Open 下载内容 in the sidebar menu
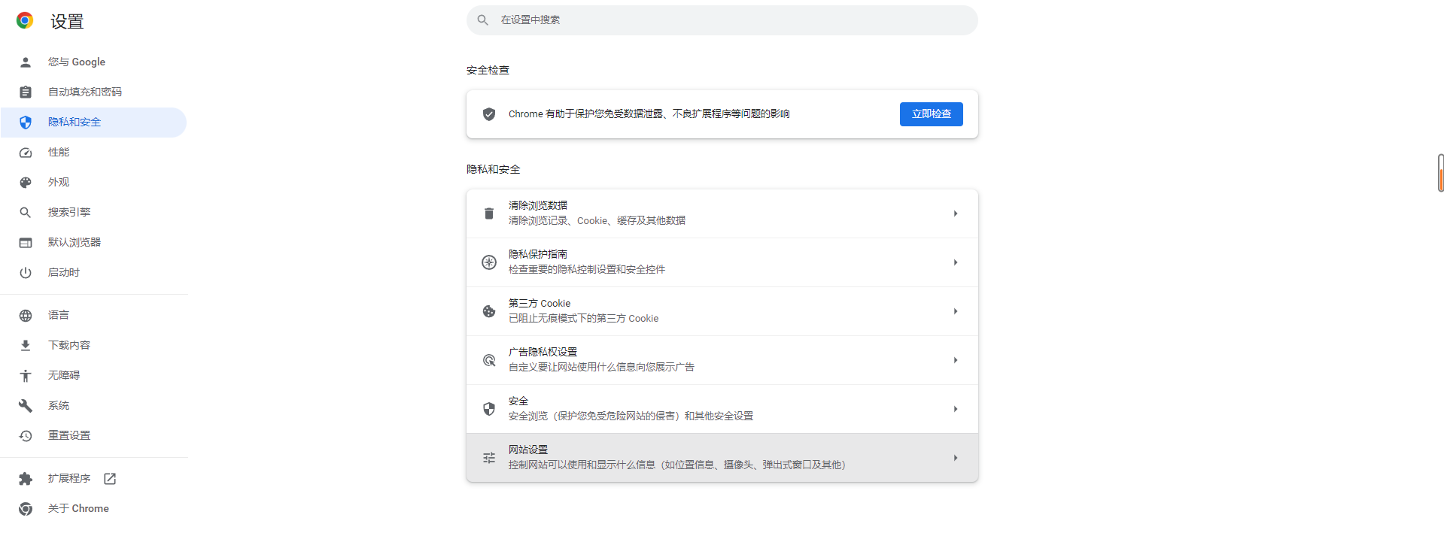Screen dimensions: 1444x533 (x=69, y=345)
